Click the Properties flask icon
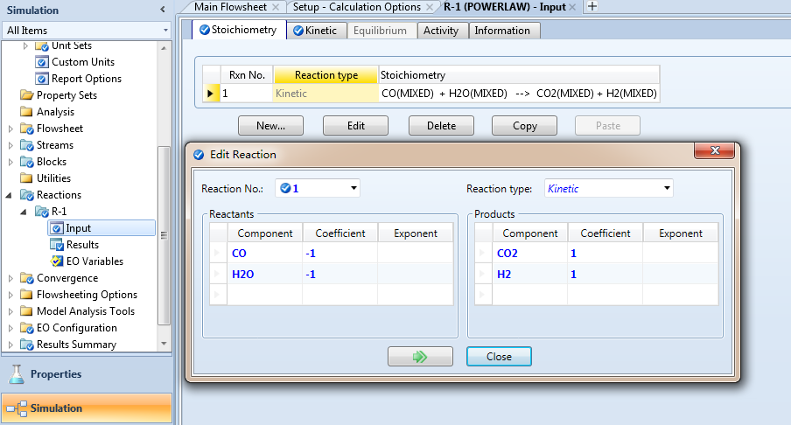The height and width of the screenshot is (425, 791). click(16, 374)
